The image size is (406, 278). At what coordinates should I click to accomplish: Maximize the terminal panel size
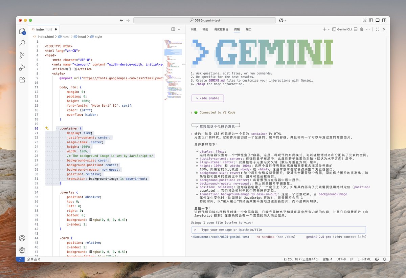click(x=378, y=29)
